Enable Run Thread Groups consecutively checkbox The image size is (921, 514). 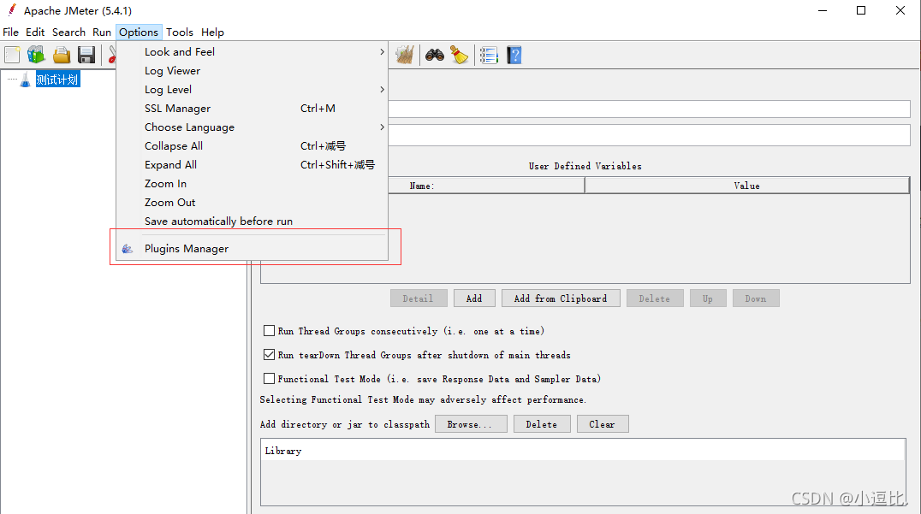269,331
